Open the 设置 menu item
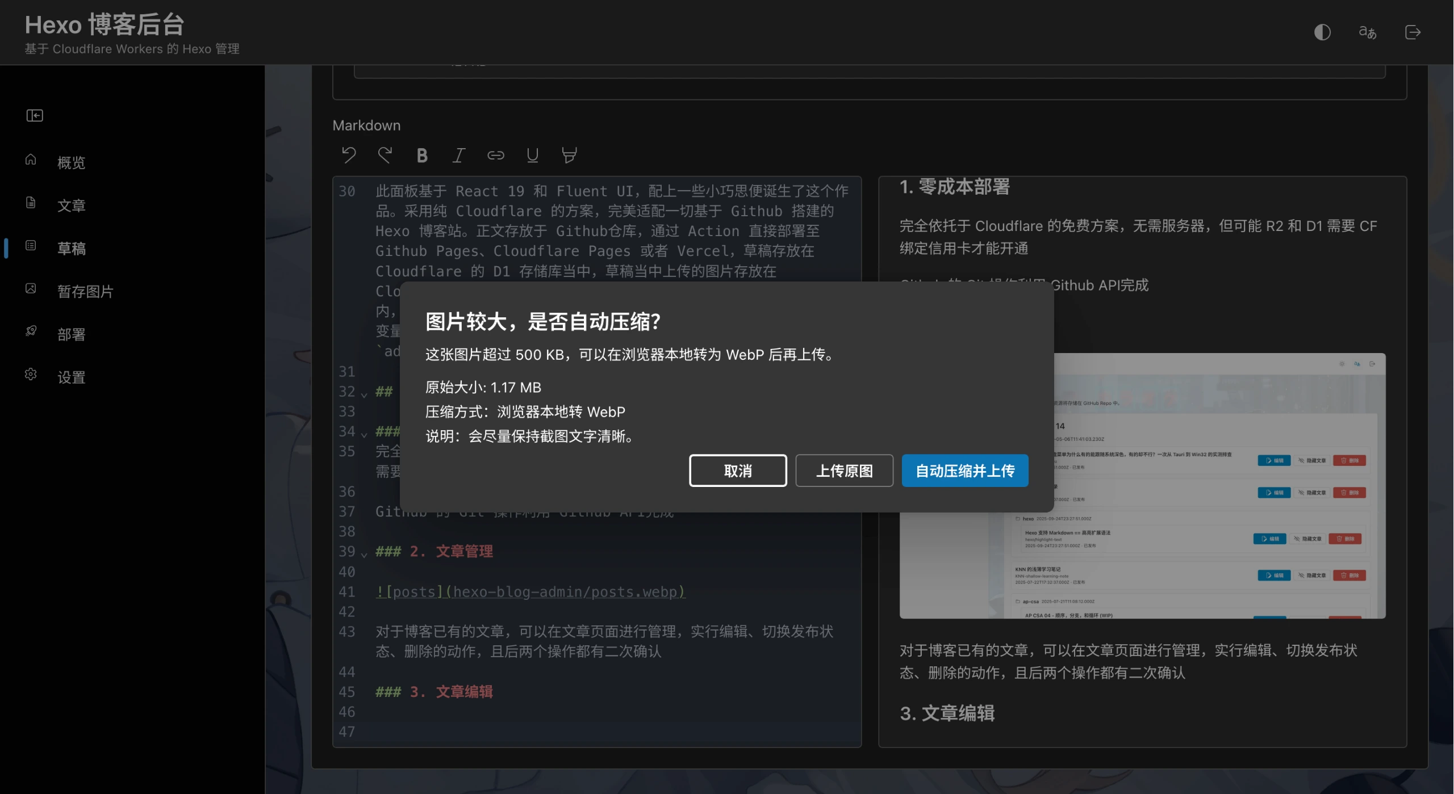This screenshot has width=1454, height=794. (x=72, y=377)
